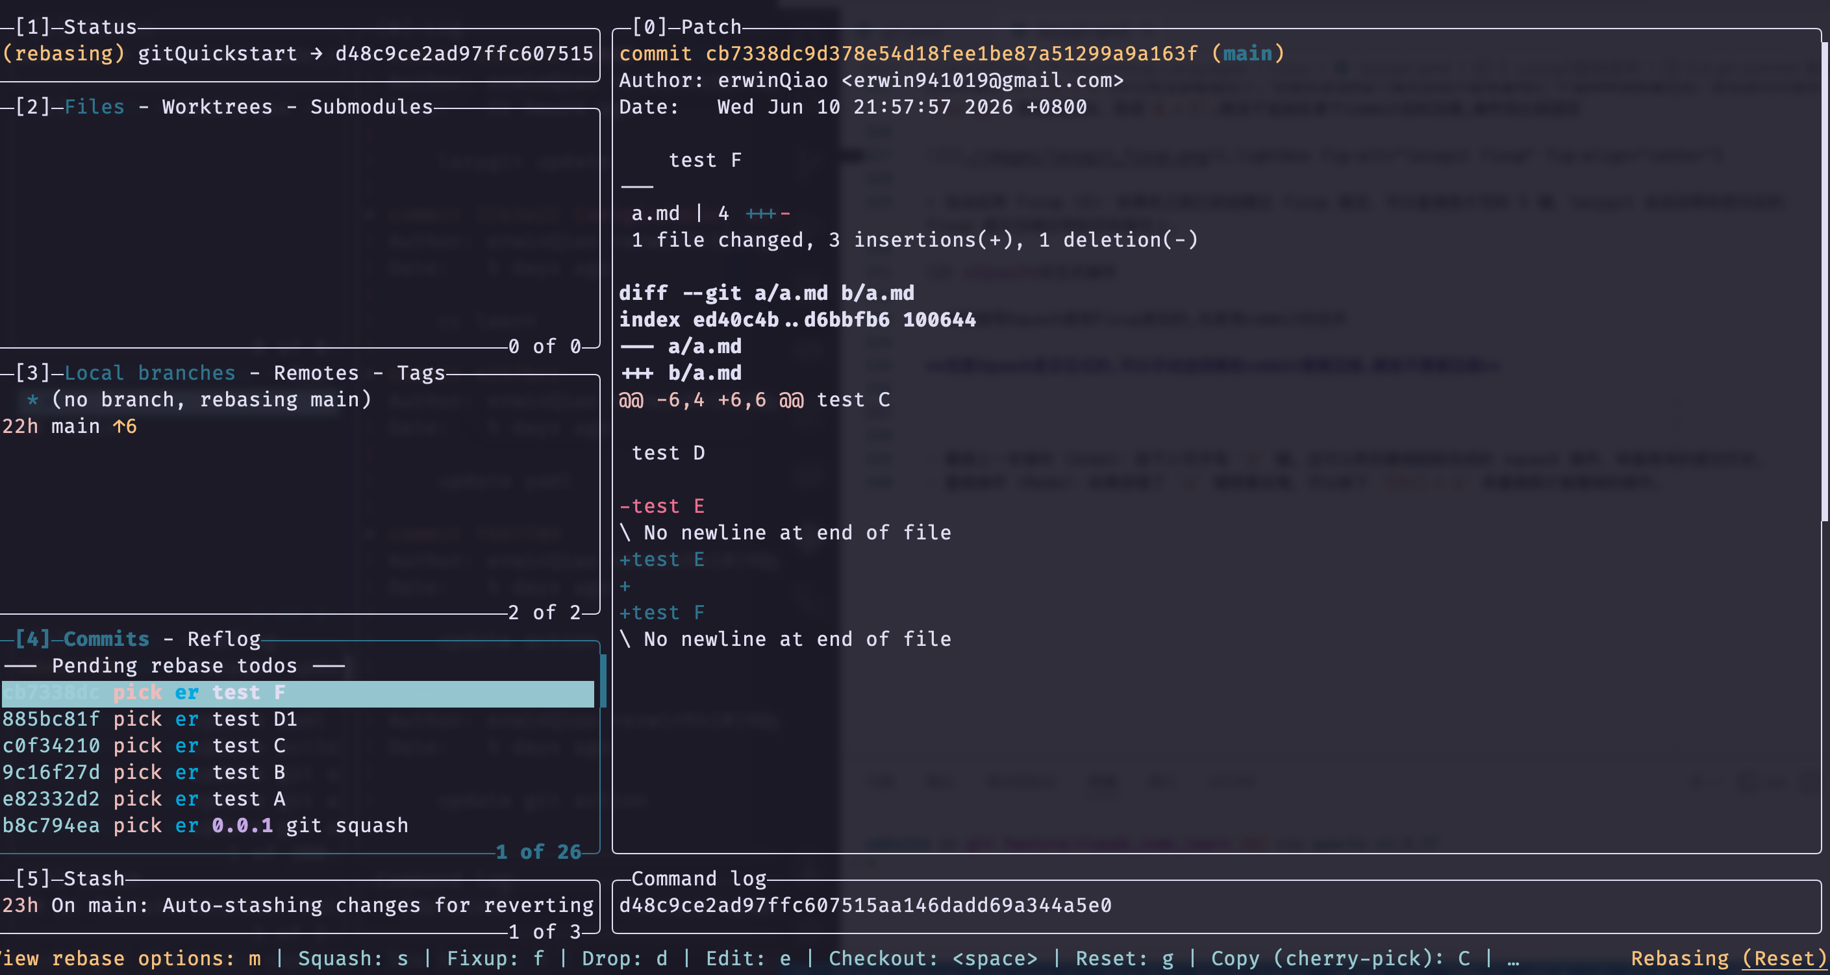Click the 'index ed40c4b..d6bbfb6 100644' line

coord(797,320)
